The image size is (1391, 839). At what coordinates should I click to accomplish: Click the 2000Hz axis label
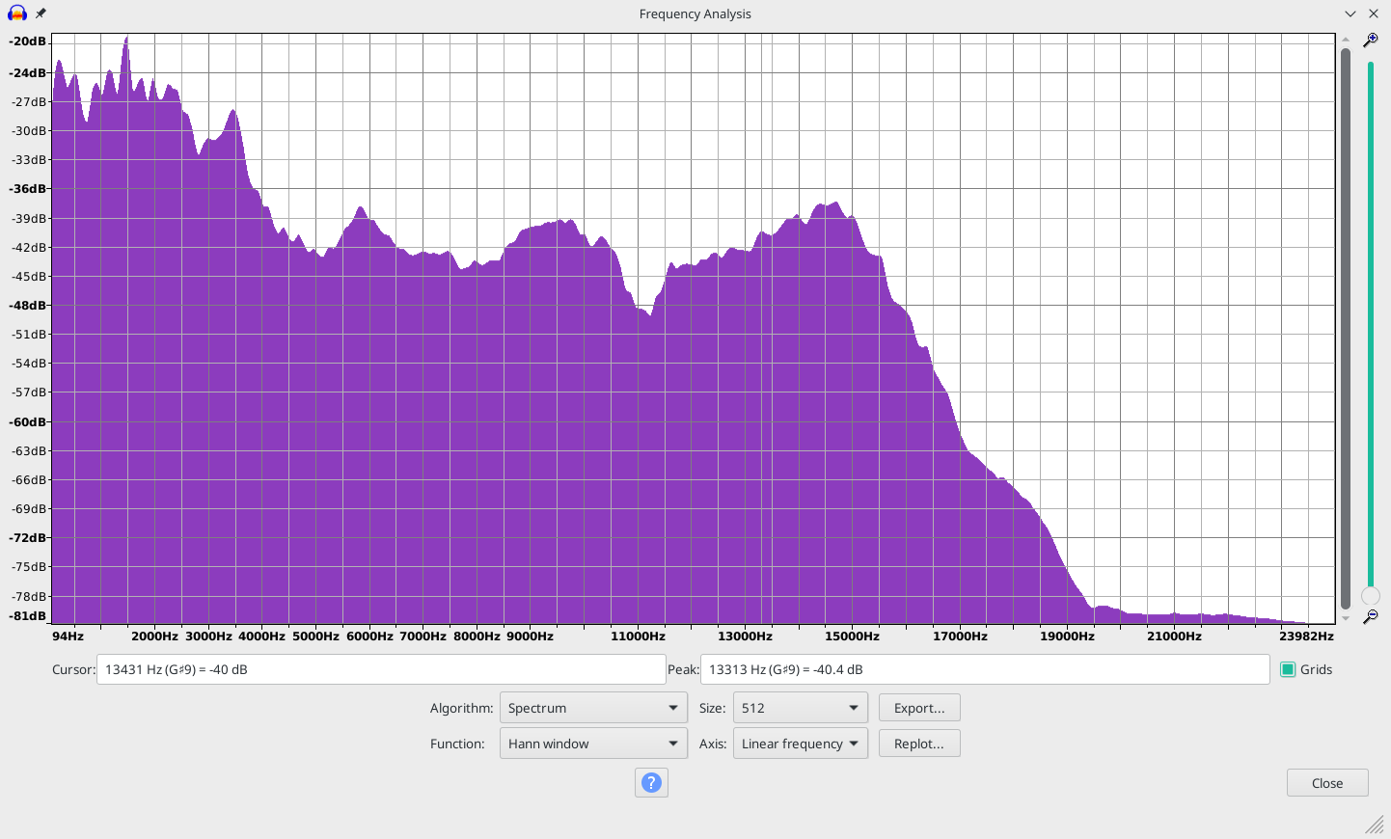coord(154,636)
